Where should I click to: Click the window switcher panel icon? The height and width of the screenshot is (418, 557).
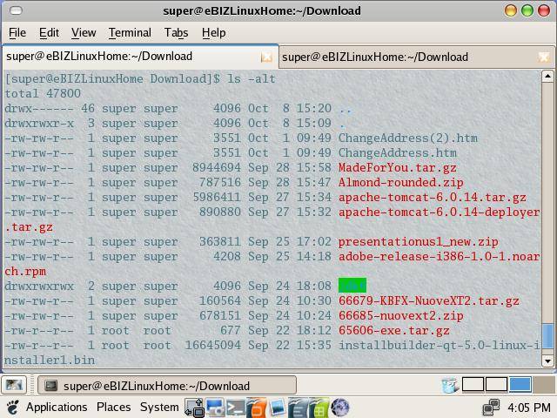point(194,408)
